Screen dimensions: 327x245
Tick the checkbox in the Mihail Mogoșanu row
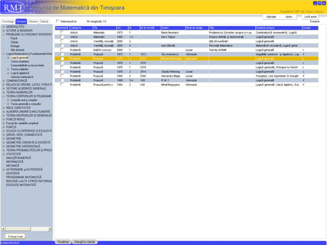(x=62, y=84)
